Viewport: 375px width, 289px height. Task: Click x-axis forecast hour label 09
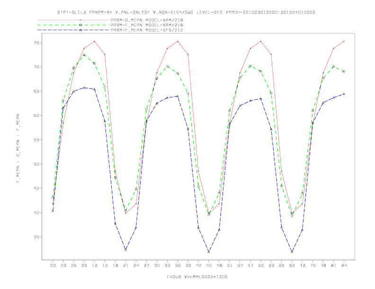84,265
